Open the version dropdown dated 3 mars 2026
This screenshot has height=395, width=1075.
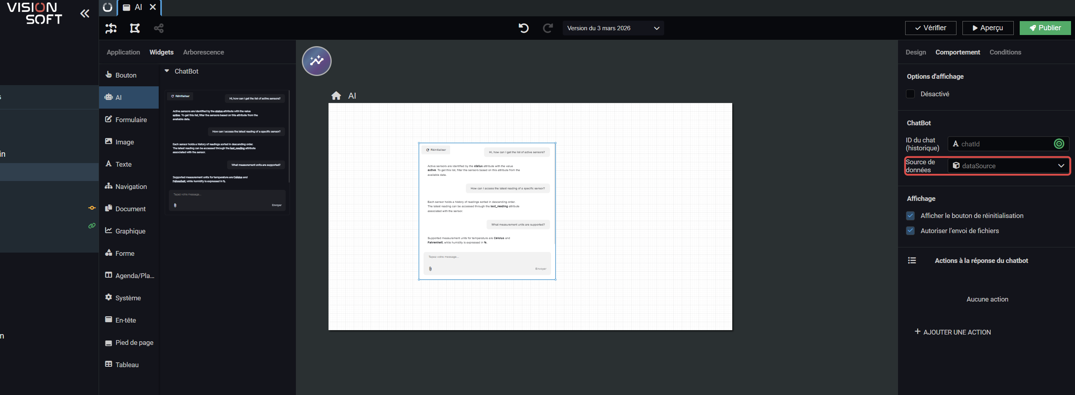612,28
